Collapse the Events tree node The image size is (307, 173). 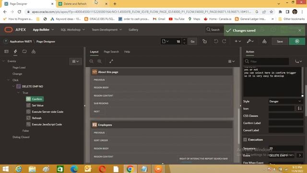coord(3,61)
